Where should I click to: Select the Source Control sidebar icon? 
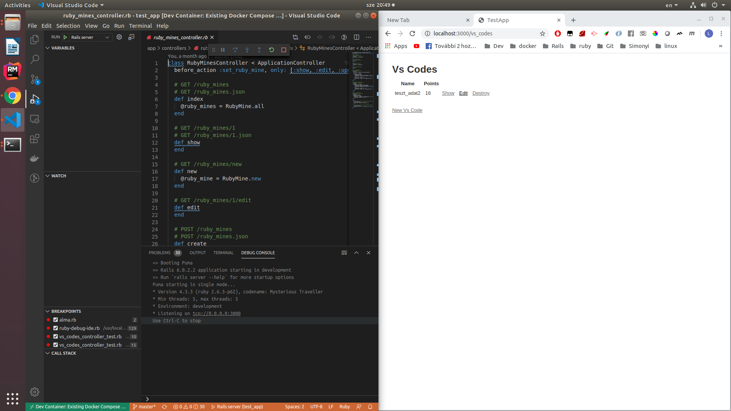(34, 79)
